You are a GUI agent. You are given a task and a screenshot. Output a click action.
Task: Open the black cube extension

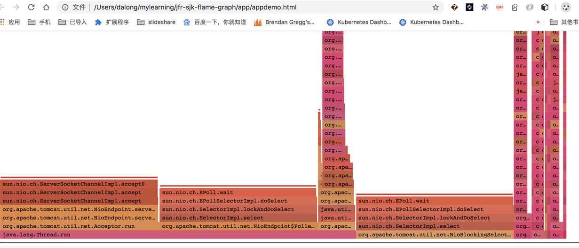(545, 8)
